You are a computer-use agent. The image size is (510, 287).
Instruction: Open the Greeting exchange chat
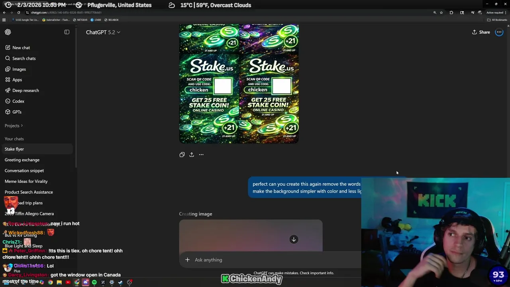pyautogui.click(x=22, y=160)
